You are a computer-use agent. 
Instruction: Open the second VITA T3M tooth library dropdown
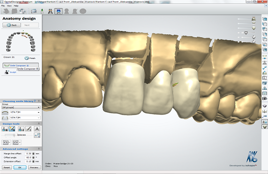pos(25,117)
